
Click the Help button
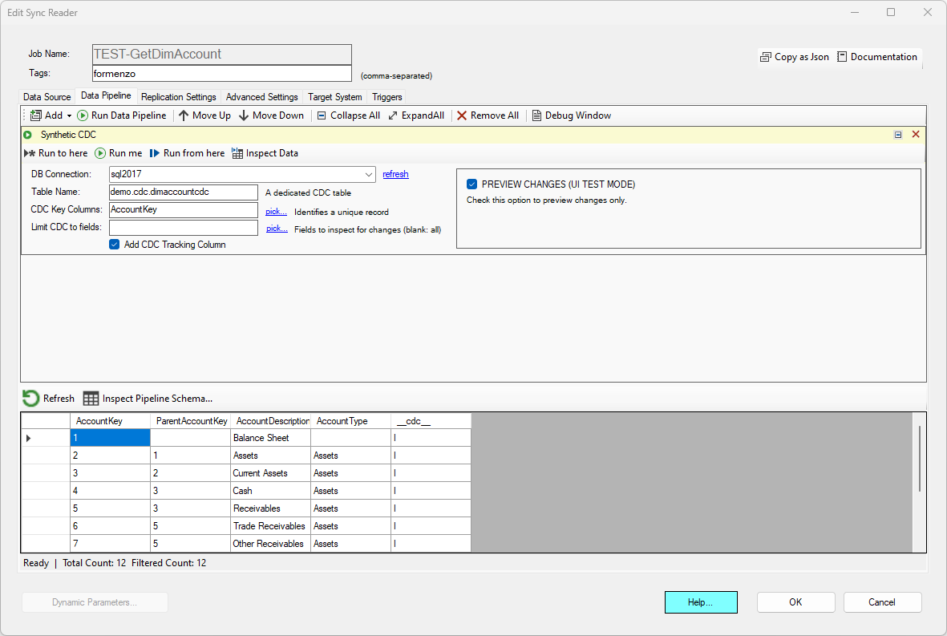(x=701, y=602)
